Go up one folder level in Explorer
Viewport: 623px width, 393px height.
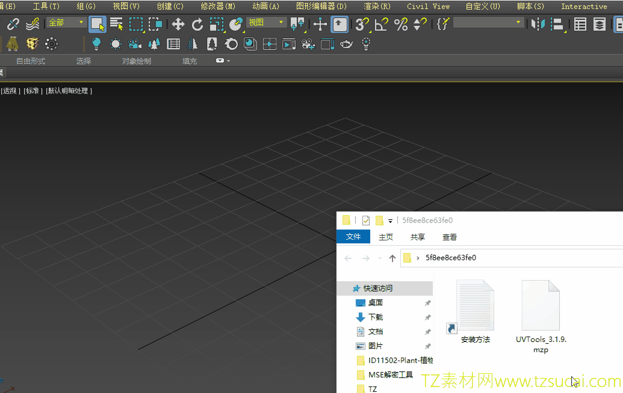click(x=392, y=258)
